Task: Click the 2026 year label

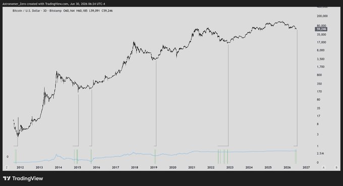Action: coord(287,167)
